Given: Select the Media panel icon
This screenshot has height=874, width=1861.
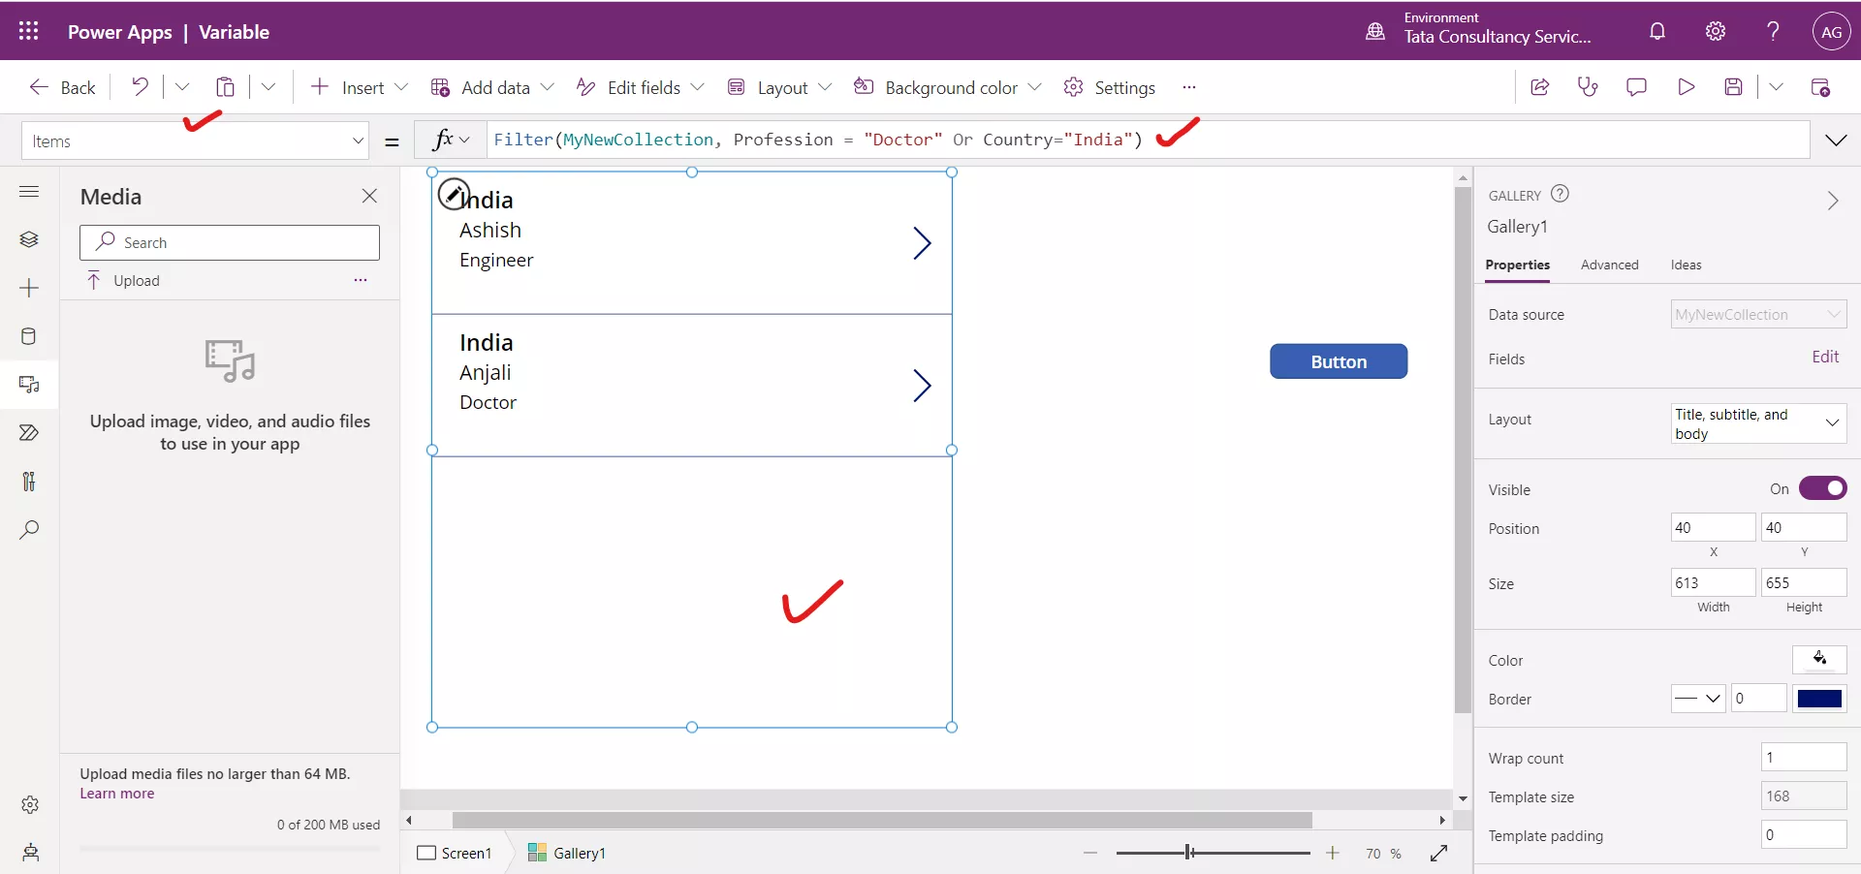Looking at the screenshot, I should point(29,385).
